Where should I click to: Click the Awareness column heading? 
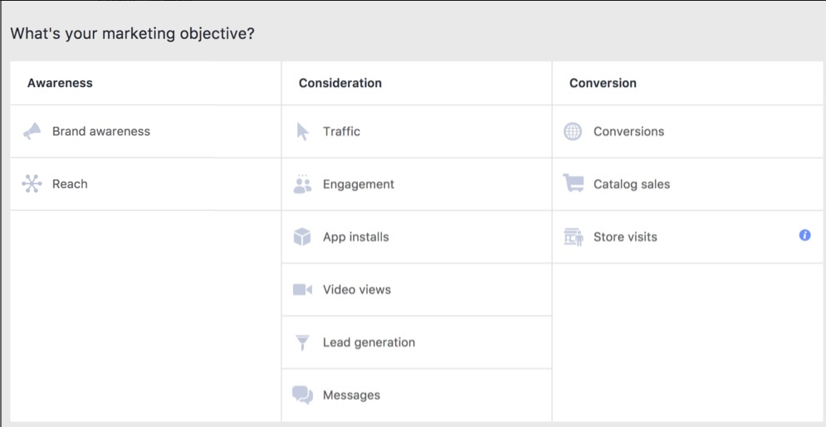tap(60, 83)
